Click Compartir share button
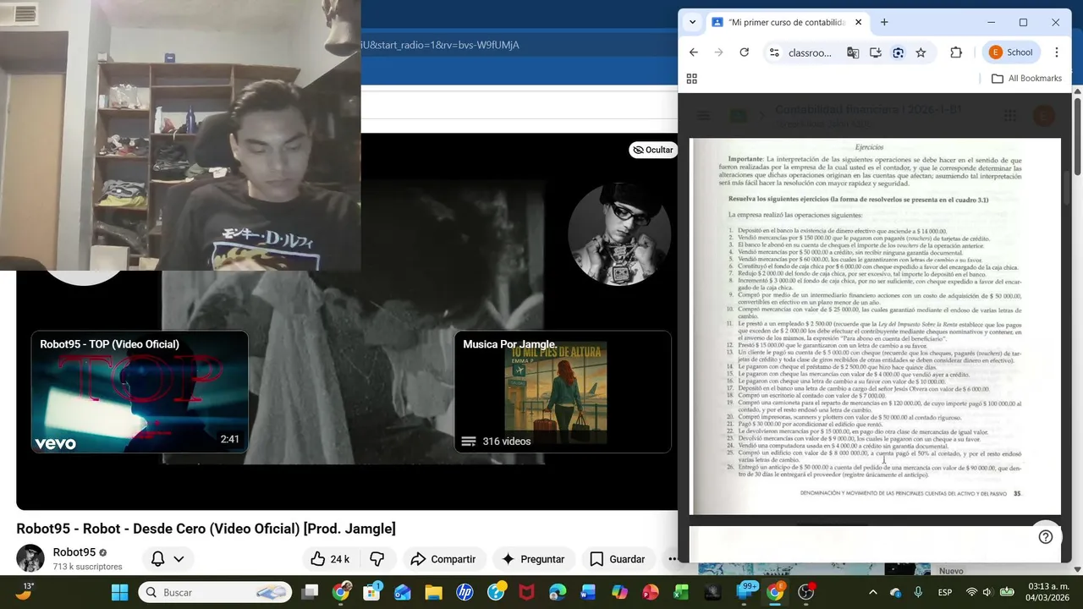 (443, 559)
